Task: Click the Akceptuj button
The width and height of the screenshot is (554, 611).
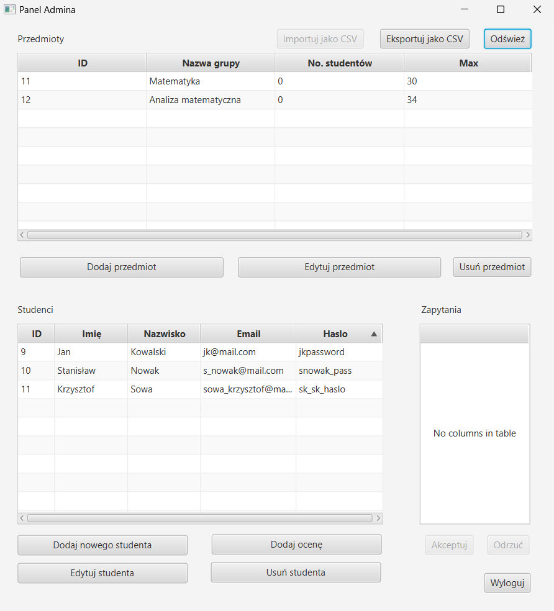Action: (449, 545)
